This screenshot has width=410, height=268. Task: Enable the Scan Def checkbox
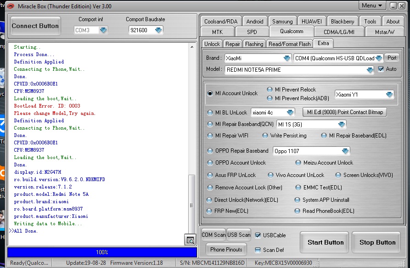(x=258, y=250)
